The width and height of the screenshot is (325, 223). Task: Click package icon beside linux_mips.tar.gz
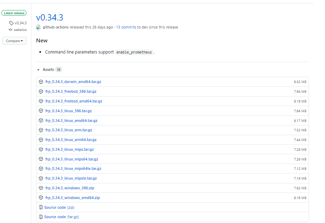coord(41,149)
